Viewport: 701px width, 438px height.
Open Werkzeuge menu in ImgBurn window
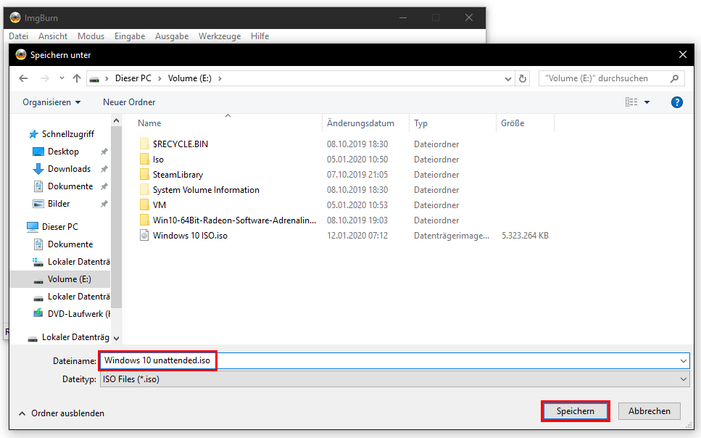coord(220,36)
